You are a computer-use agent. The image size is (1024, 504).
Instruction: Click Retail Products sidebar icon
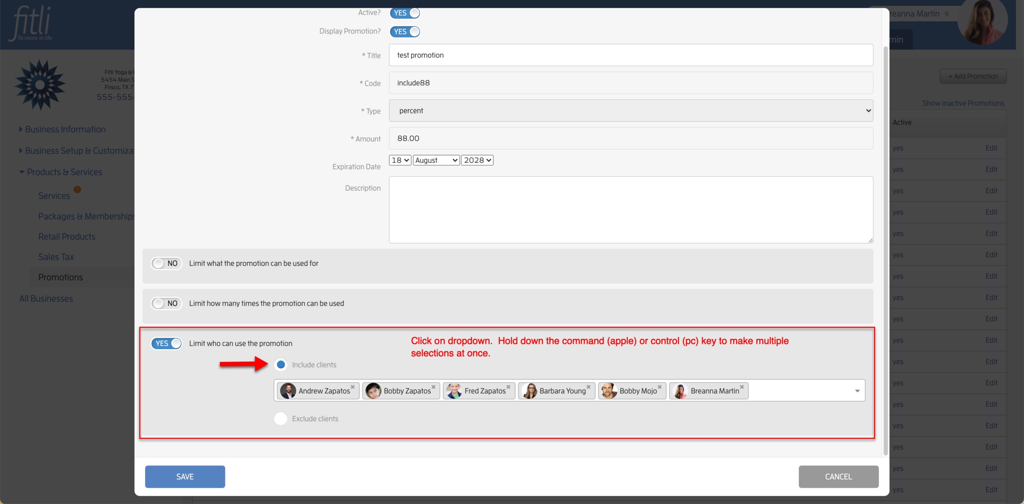click(x=67, y=236)
